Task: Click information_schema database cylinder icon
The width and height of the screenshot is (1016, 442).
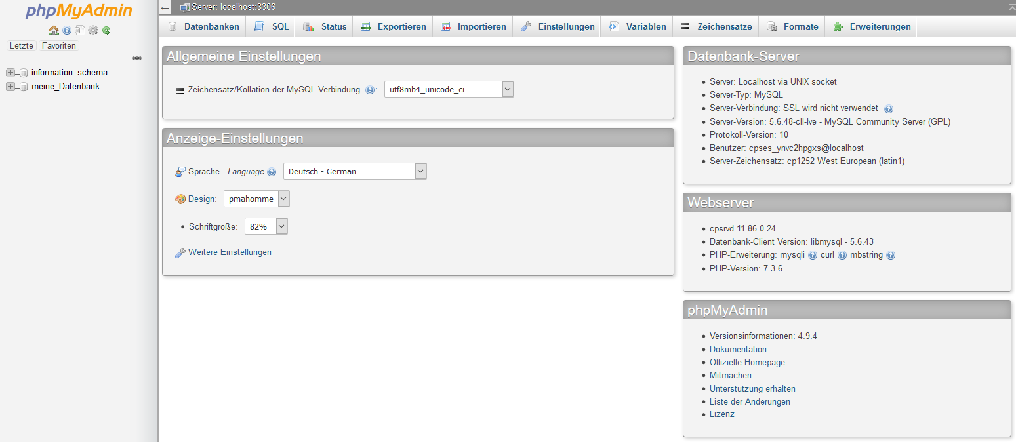Action: [24, 73]
